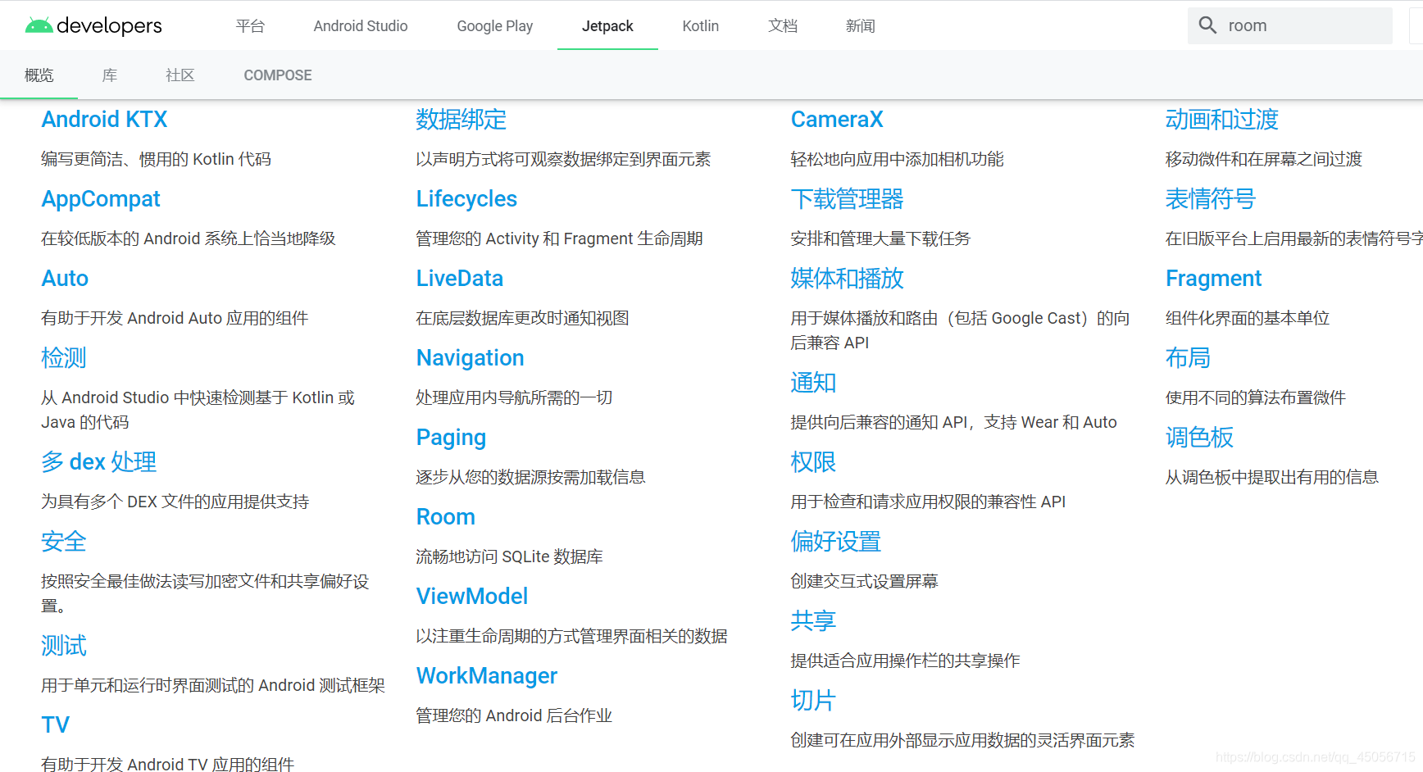
Task: Open the Paging link
Action: [x=451, y=438]
